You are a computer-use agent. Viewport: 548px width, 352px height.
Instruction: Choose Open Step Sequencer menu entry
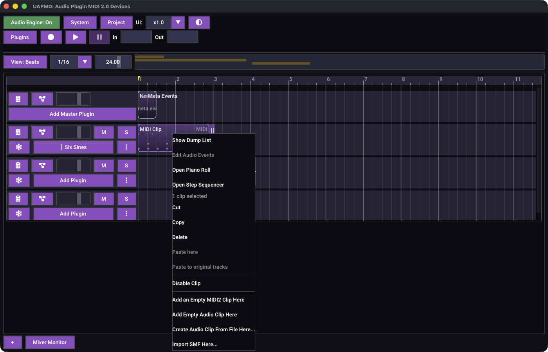pos(213,185)
